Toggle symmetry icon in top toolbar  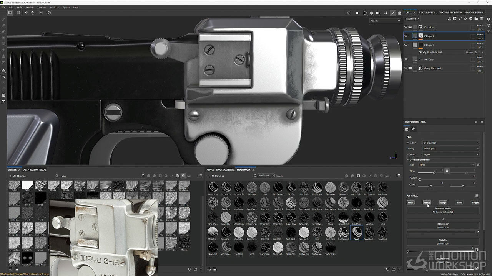tap(26, 13)
